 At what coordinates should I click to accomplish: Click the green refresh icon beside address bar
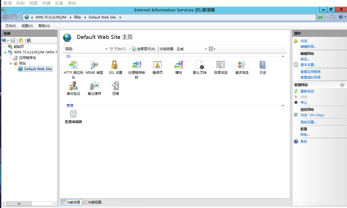[320, 17]
